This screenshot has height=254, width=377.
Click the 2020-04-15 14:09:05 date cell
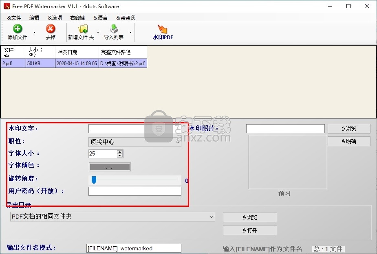coord(77,63)
